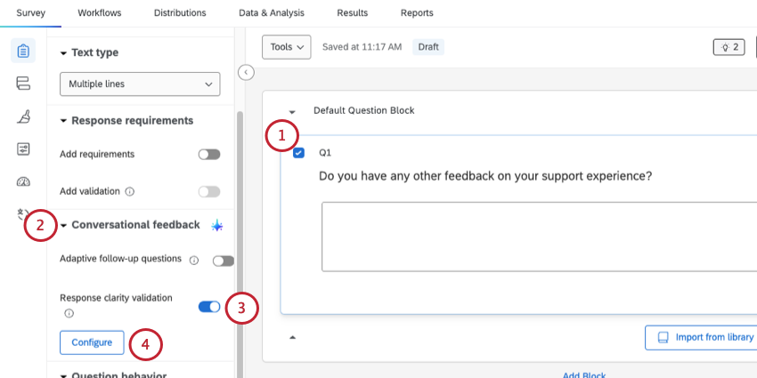Collapse the Default Question Block arrow

(292, 112)
